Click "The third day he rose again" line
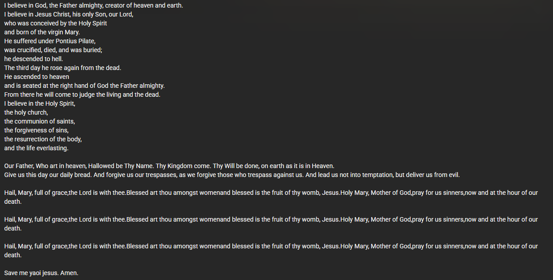The image size is (553, 280). click(x=63, y=68)
